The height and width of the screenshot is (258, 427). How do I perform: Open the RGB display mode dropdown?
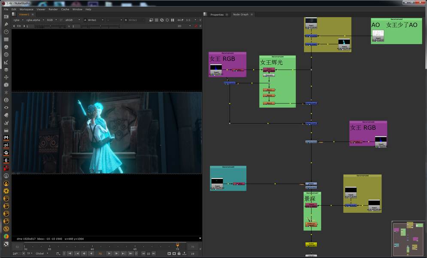coord(52,20)
